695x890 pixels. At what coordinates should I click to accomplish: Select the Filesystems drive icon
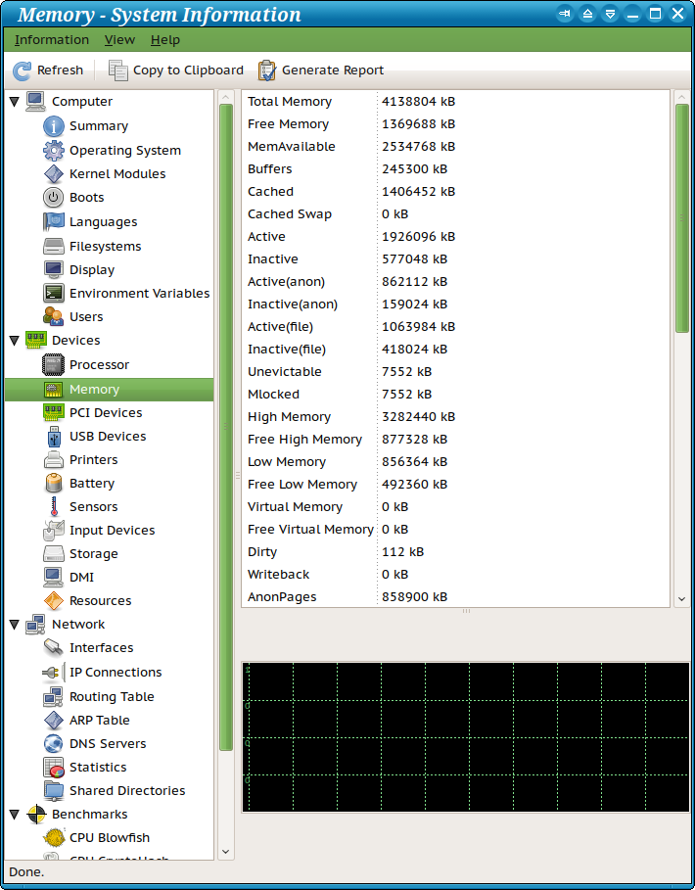[x=53, y=247]
